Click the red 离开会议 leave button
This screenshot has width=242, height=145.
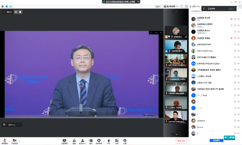point(181,141)
